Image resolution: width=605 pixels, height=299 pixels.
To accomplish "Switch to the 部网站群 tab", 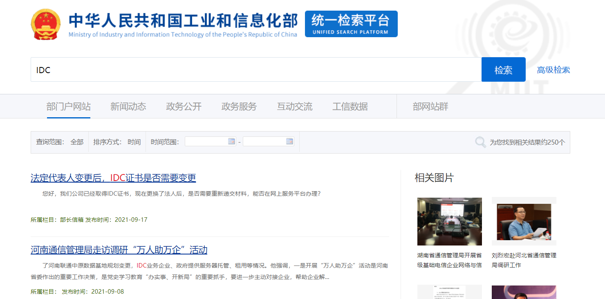I will tap(430, 107).
